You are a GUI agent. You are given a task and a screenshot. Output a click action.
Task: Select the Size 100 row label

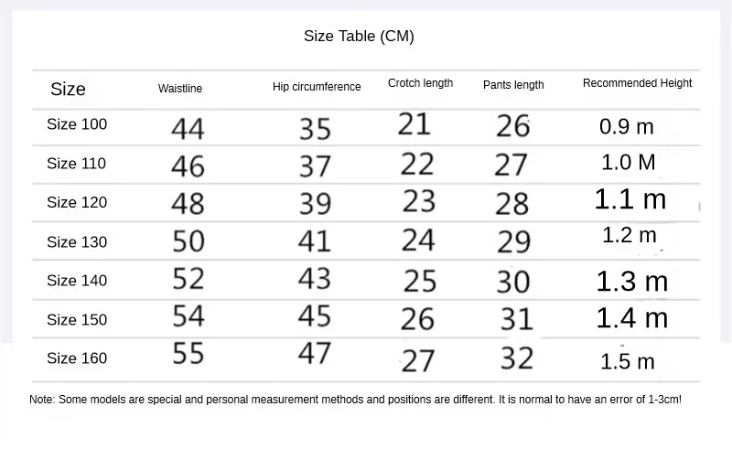77,124
